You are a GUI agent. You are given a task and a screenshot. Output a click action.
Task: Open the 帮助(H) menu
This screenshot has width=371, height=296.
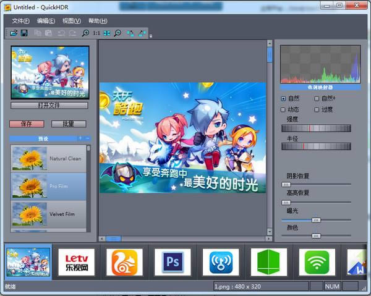point(98,21)
